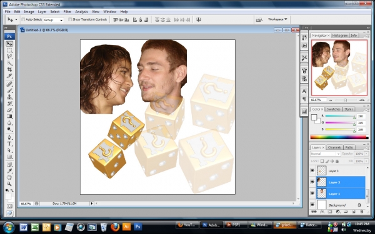Select the Move tool
This screenshot has width=375, height=234.
[x=9, y=44]
